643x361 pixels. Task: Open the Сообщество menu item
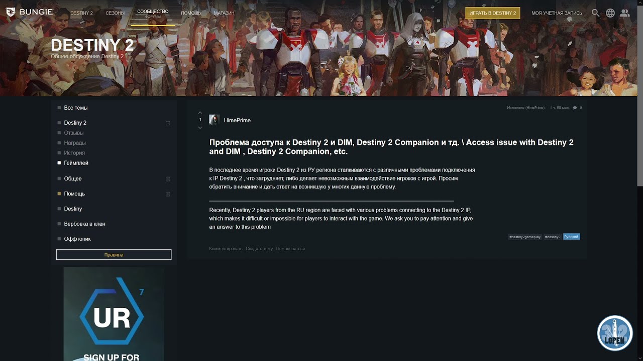153,11
